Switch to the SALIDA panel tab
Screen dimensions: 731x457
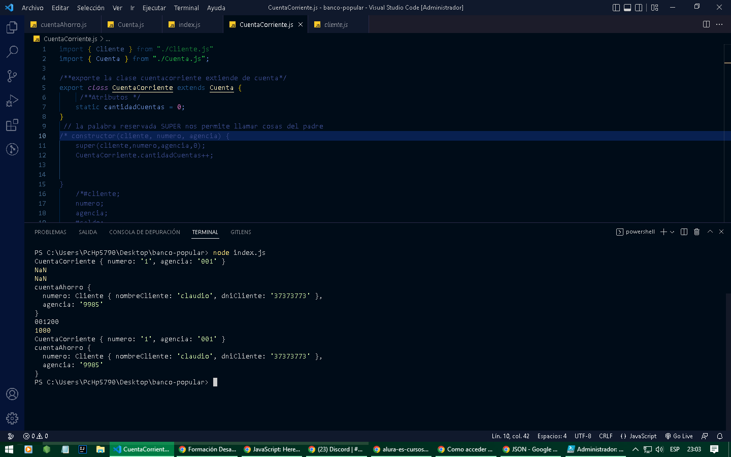pos(88,232)
